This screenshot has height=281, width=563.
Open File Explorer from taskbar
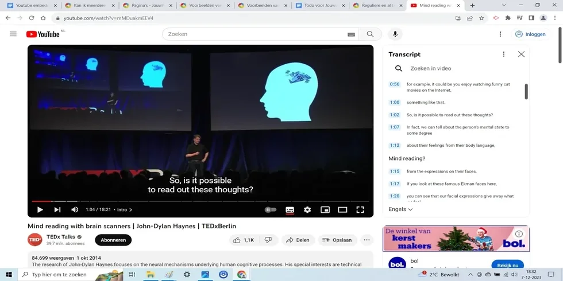pos(150,275)
